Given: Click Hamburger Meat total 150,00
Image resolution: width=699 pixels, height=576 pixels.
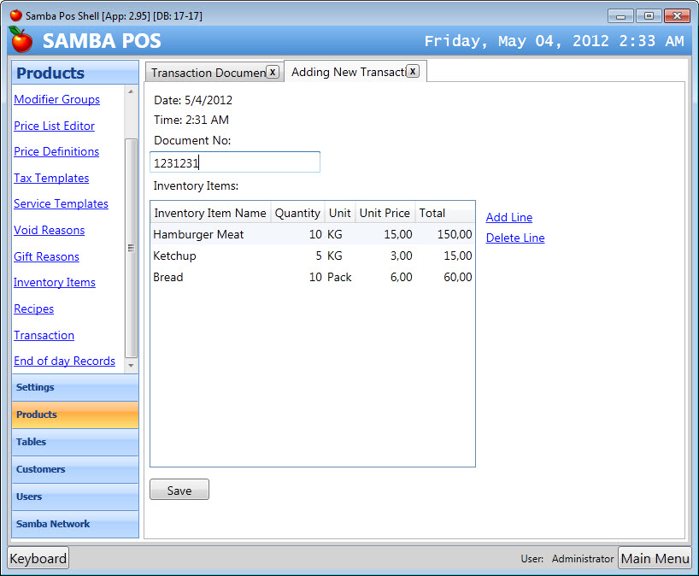Looking at the screenshot, I should (x=455, y=234).
